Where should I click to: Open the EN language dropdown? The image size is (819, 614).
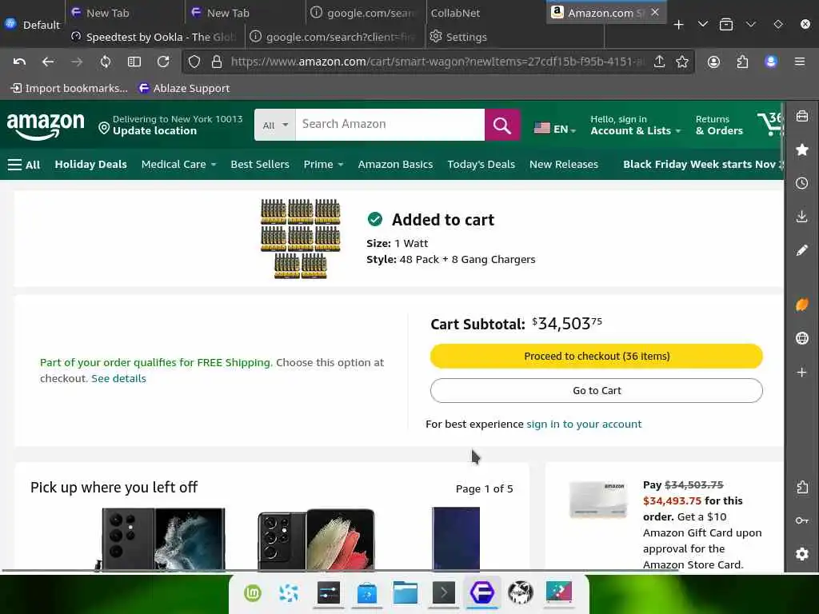(555, 129)
